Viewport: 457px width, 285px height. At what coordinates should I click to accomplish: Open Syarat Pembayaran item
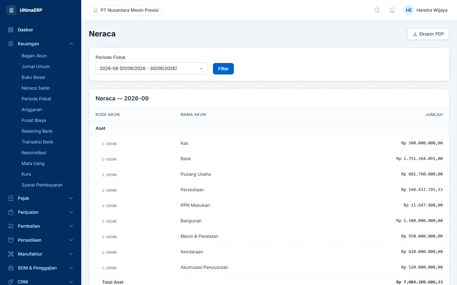[42, 185]
